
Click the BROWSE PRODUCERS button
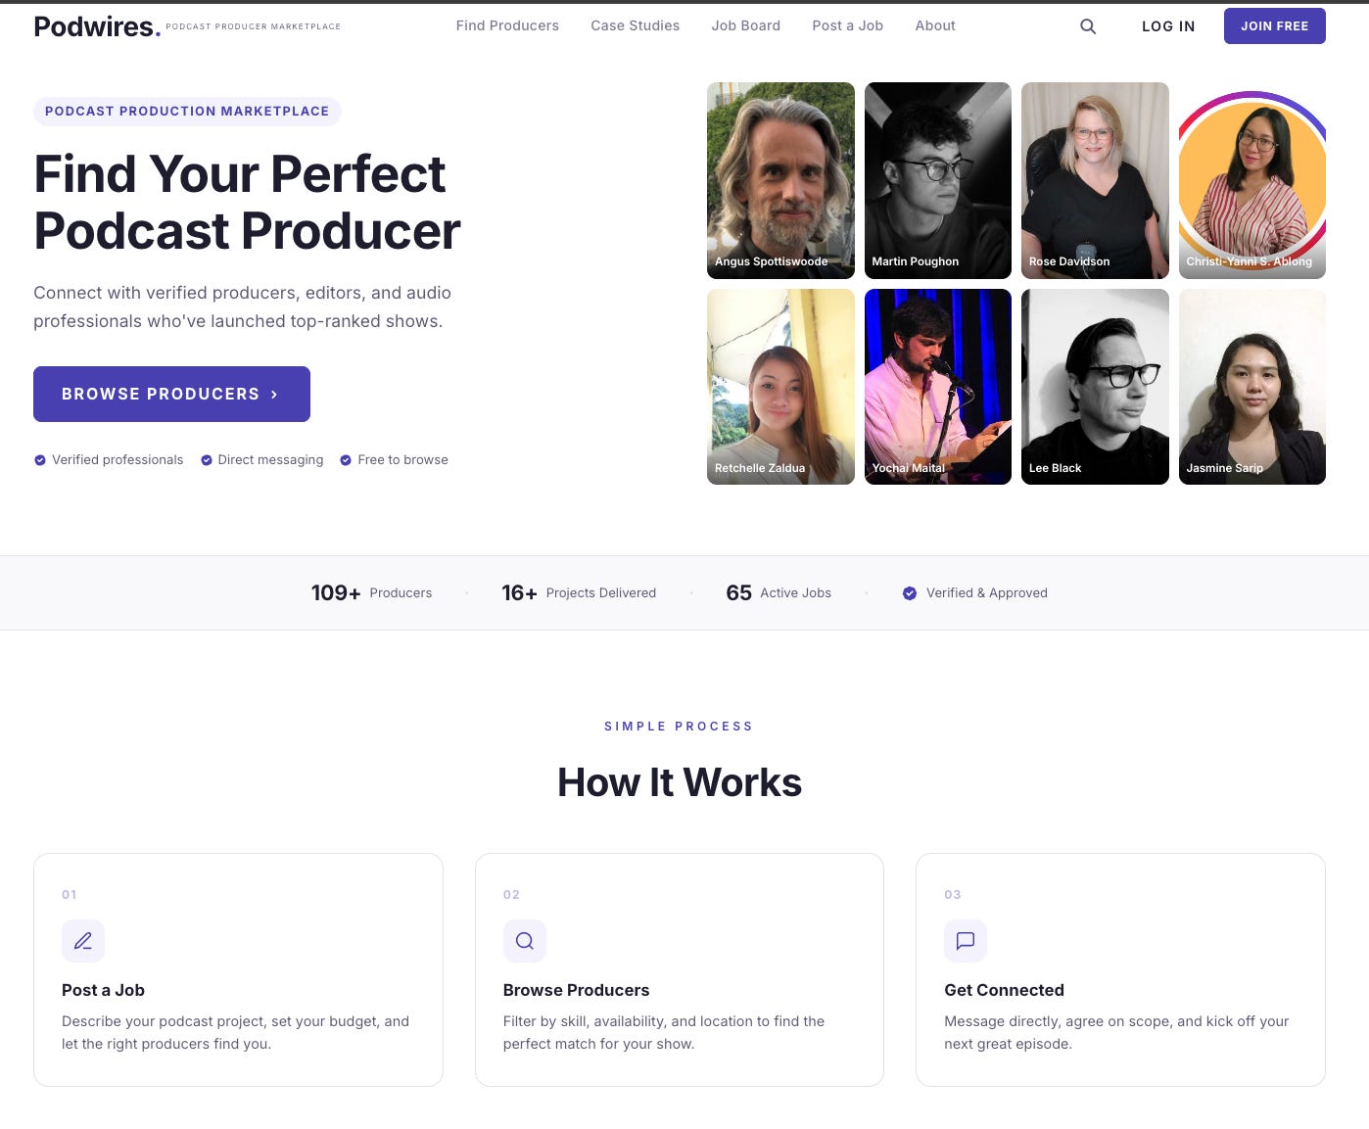pos(171,394)
